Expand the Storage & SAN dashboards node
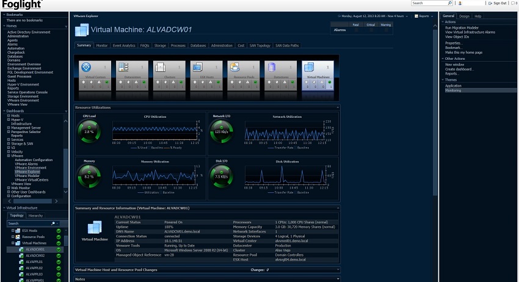Image resolution: width=519 pixels, height=282 pixels. (9, 143)
